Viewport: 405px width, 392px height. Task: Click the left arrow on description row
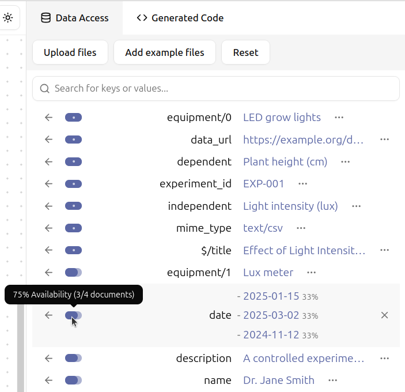coord(48,358)
